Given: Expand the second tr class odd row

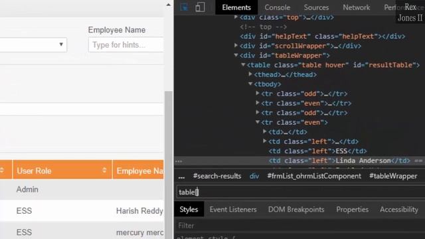Looking at the screenshot, I should pos(258,112).
